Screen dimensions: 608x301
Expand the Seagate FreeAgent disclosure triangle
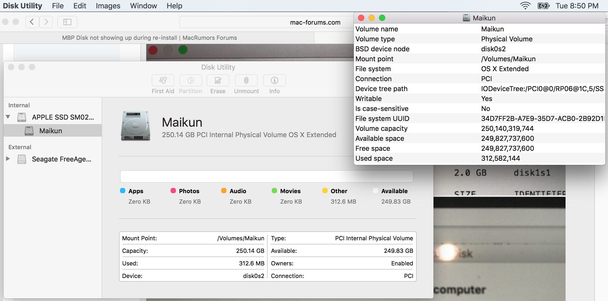(x=8, y=159)
